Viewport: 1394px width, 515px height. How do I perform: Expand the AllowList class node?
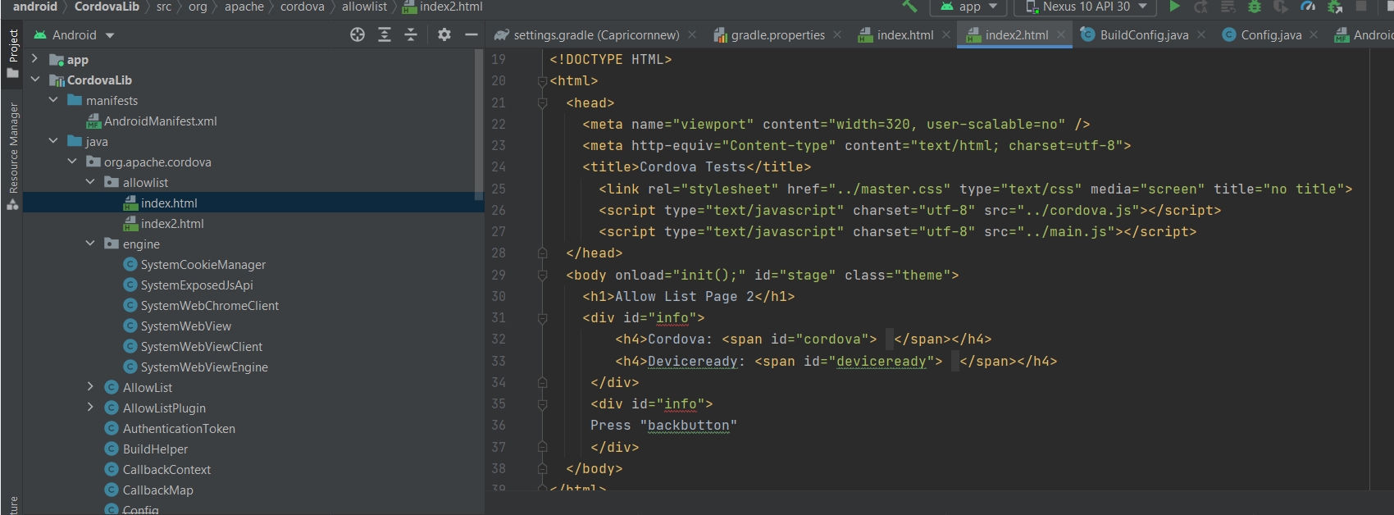tap(90, 387)
